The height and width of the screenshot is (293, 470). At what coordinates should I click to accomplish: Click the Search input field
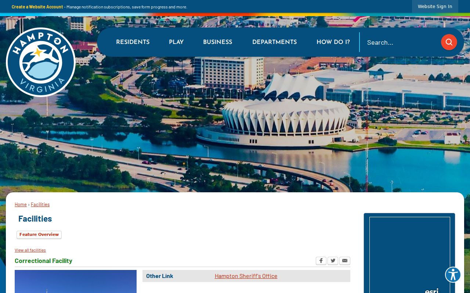coord(401,42)
